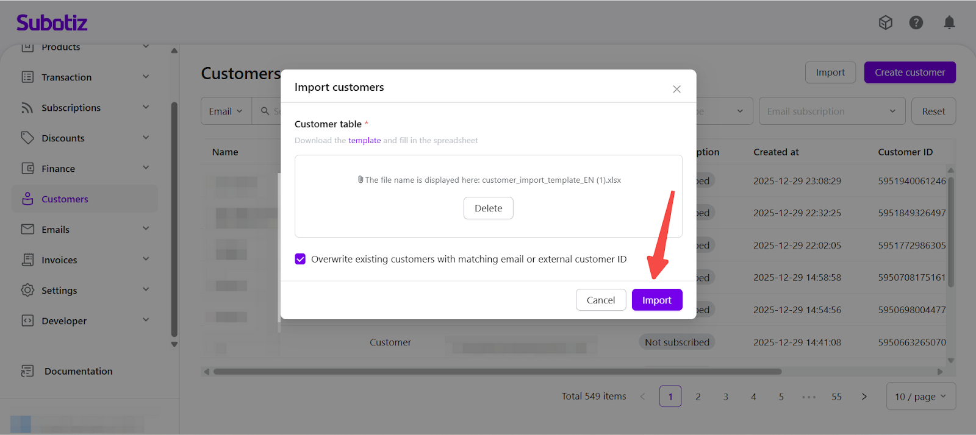The image size is (976, 435).
Task: Open the Customers menu item
Action: click(x=65, y=199)
